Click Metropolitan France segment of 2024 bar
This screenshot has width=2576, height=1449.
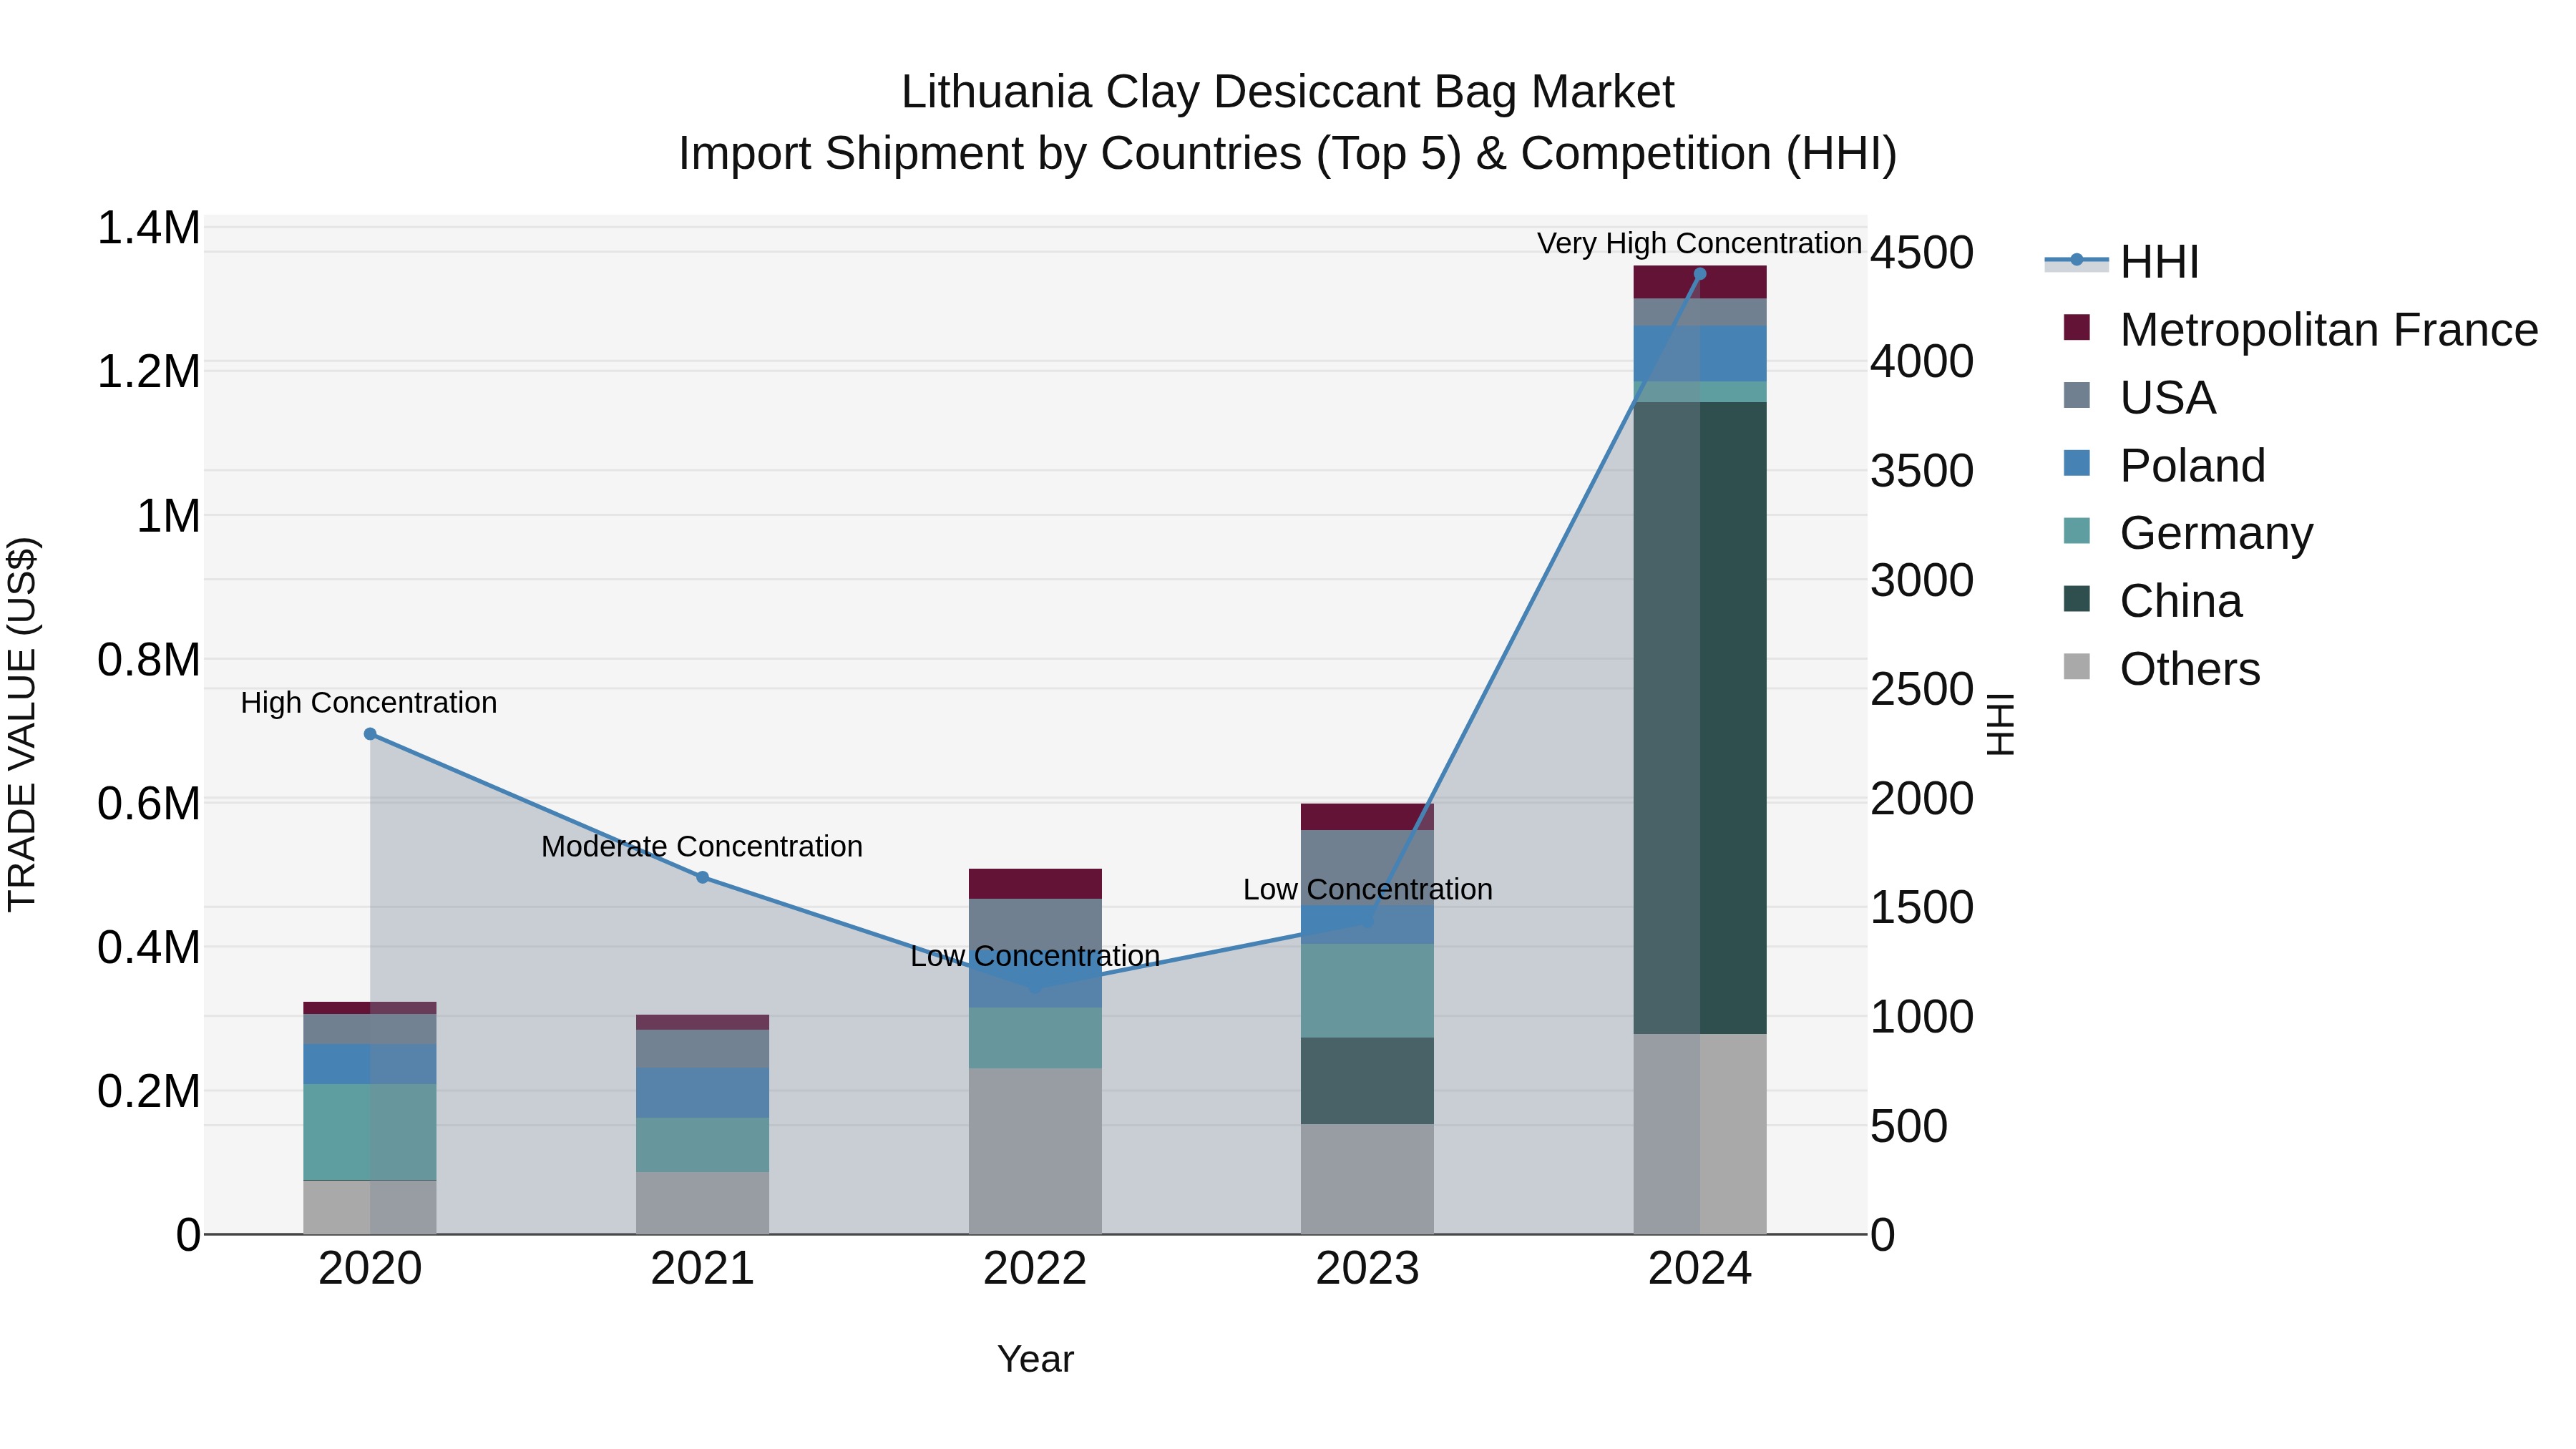(1699, 282)
